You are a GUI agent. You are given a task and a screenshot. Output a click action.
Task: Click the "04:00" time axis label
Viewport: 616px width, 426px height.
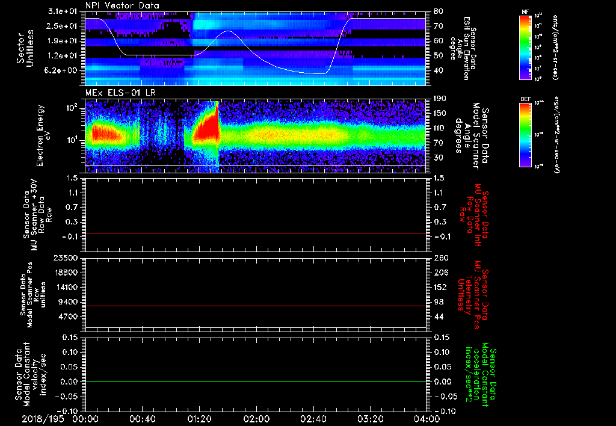point(427,419)
